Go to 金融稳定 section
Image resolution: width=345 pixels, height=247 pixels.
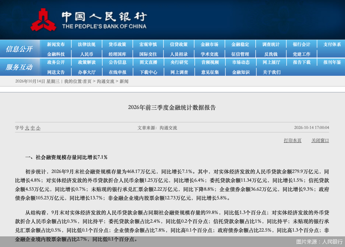240,44
